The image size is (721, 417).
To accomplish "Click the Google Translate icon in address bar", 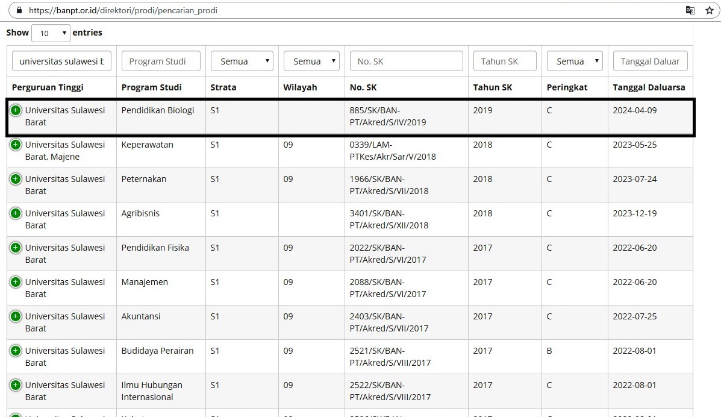I will click(x=690, y=10).
